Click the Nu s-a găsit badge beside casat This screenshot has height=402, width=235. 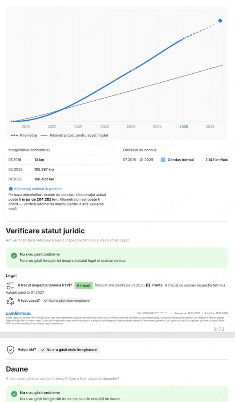[67, 301]
